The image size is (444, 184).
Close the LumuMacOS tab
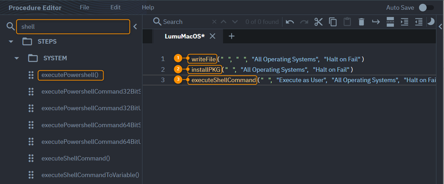(213, 36)
